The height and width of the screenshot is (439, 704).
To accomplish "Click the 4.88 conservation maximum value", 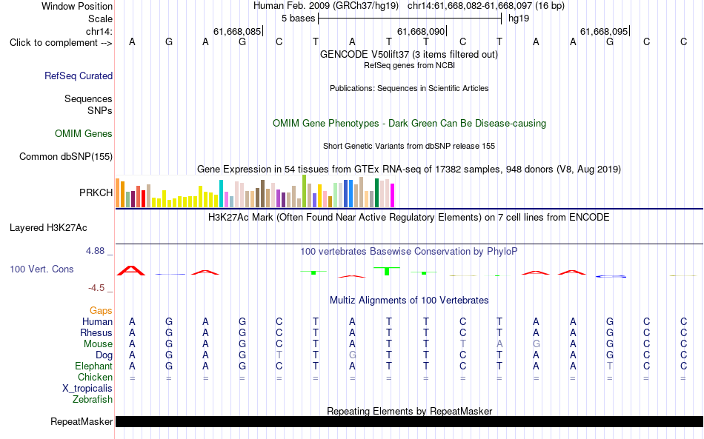I will tap(95, 251).
